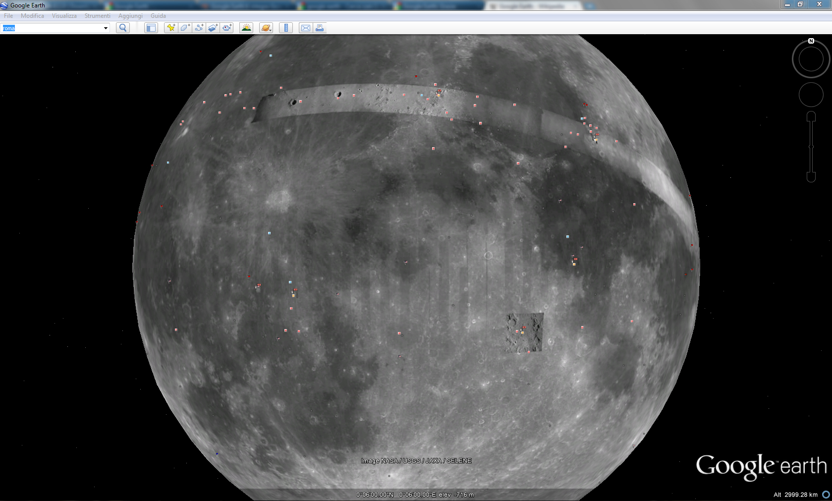
Task: Add a new placemark with star pin
Action: (171, 28)
